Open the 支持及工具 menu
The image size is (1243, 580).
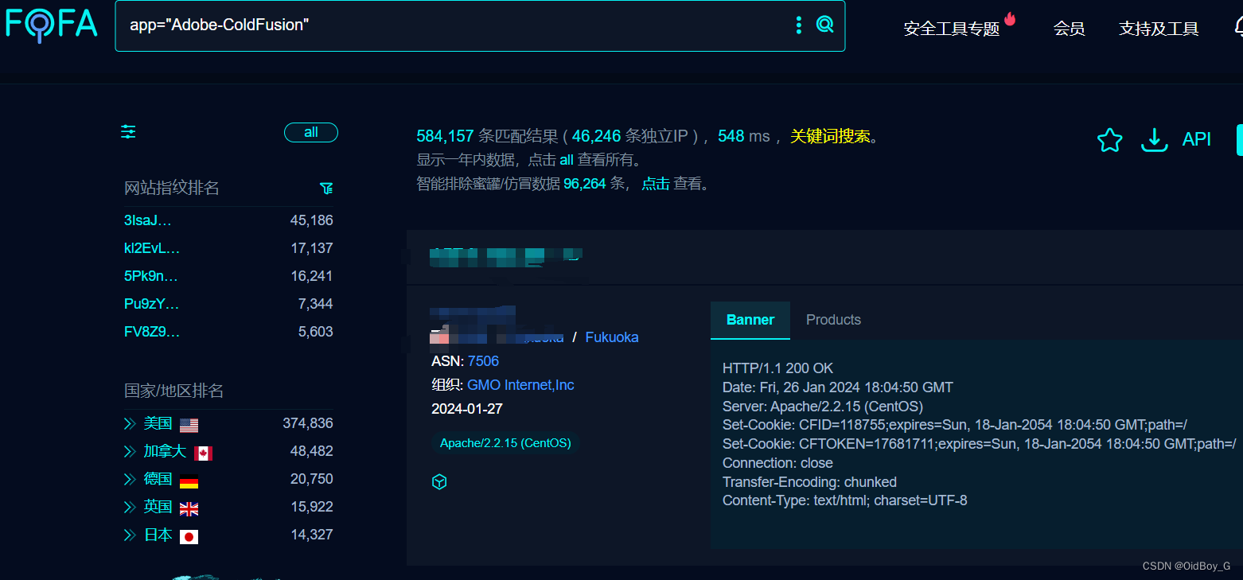point(1159,29)
